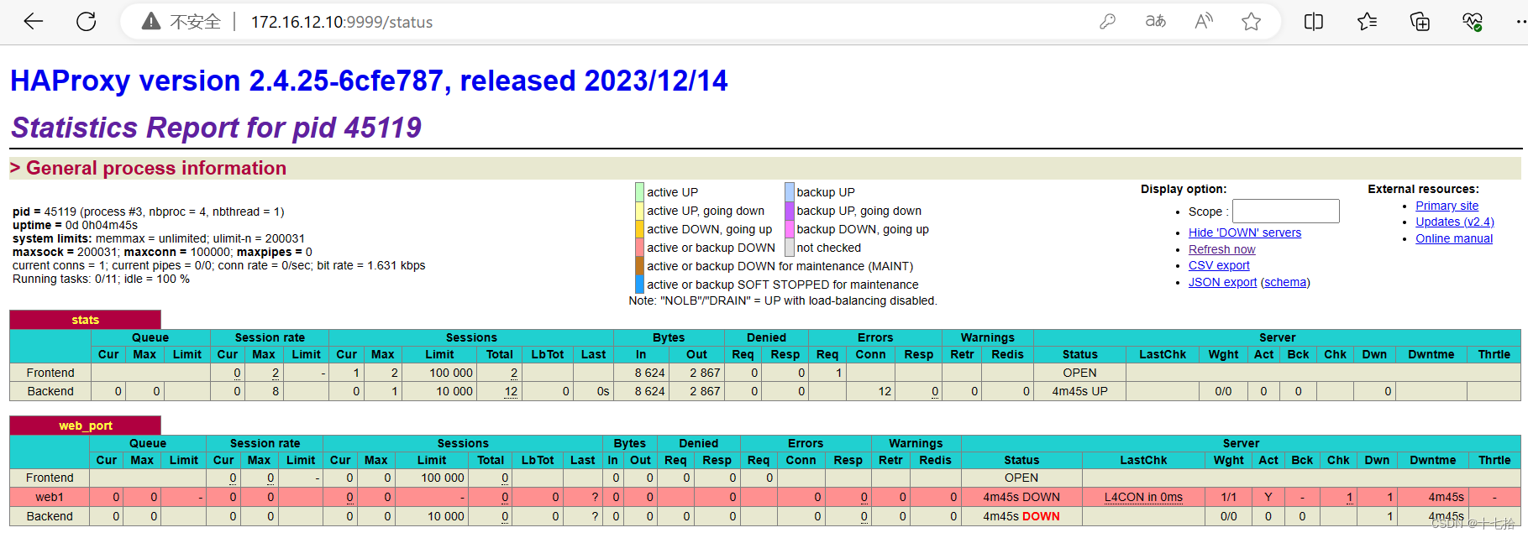Click the stats Dwntme column header

(x=1431, y=354)
